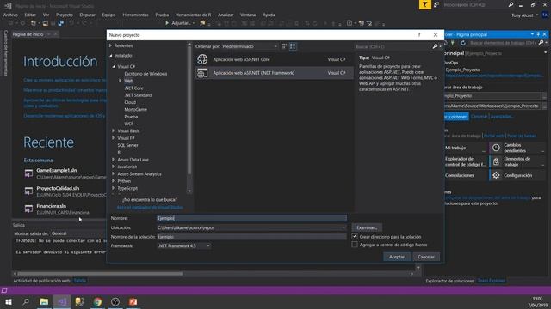
Task: Uncheck Crear directorio para la solución
Action: click(x=355, y=237)
